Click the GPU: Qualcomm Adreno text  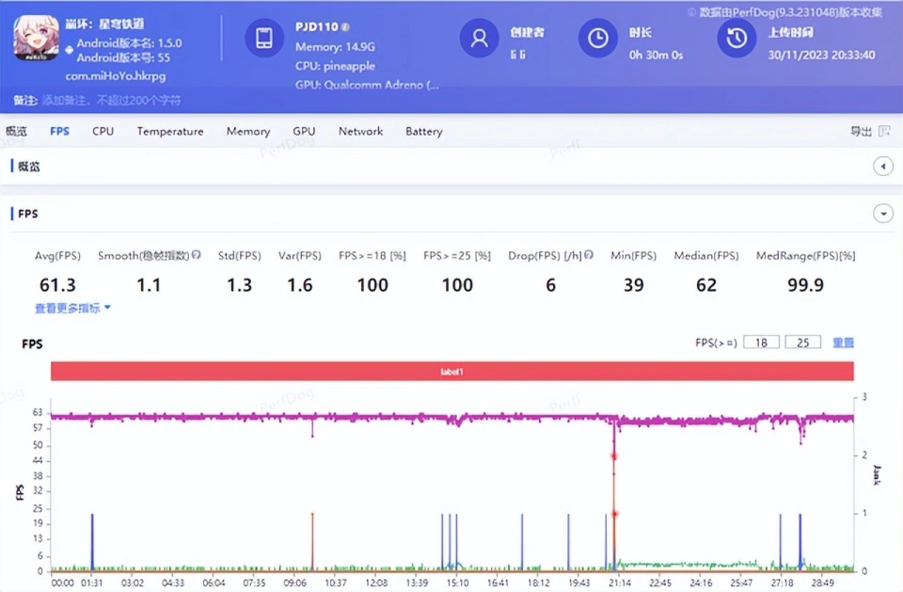click(367, 85)
